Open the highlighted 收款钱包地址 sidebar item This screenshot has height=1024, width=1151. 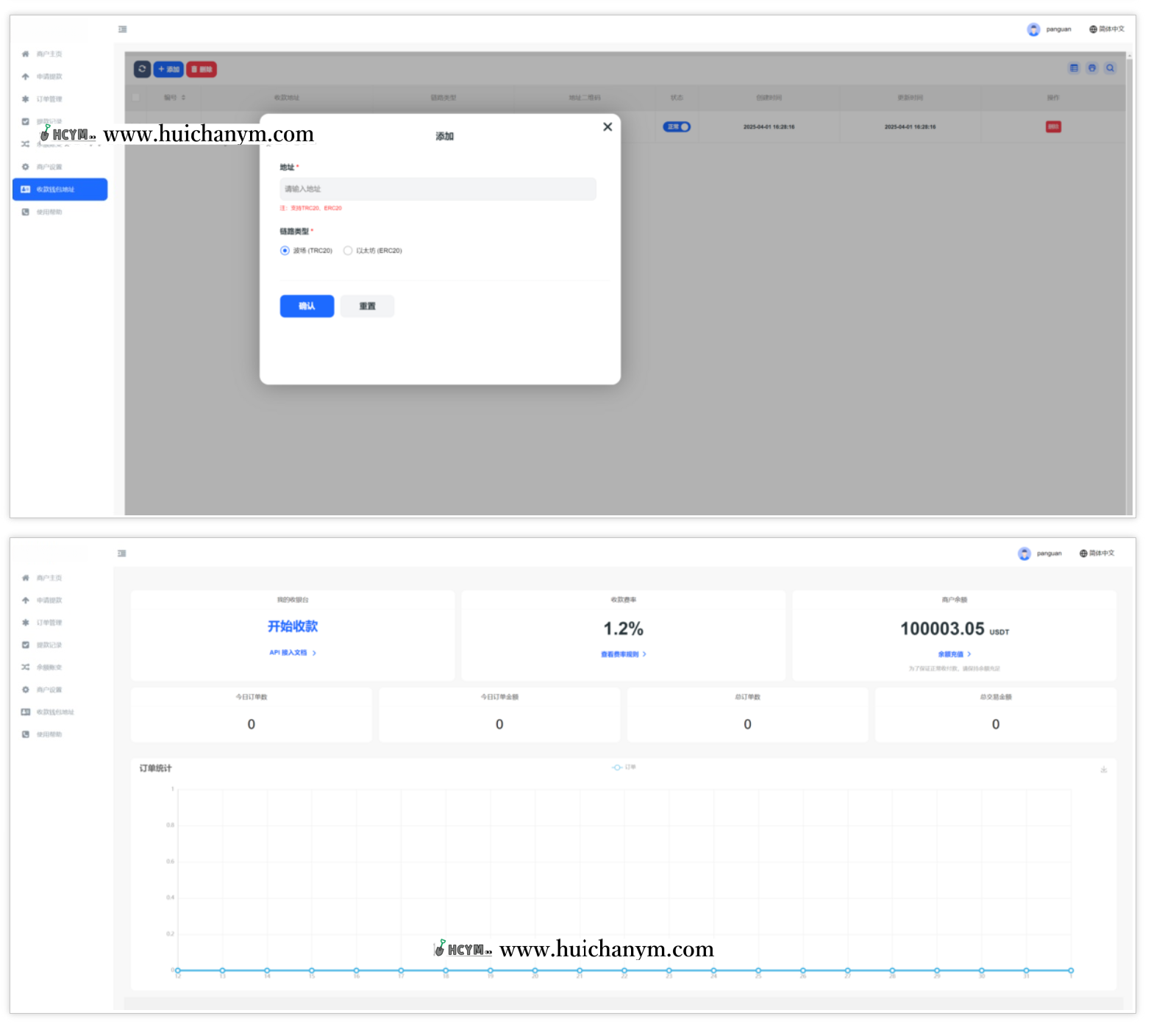coord(60,190)
